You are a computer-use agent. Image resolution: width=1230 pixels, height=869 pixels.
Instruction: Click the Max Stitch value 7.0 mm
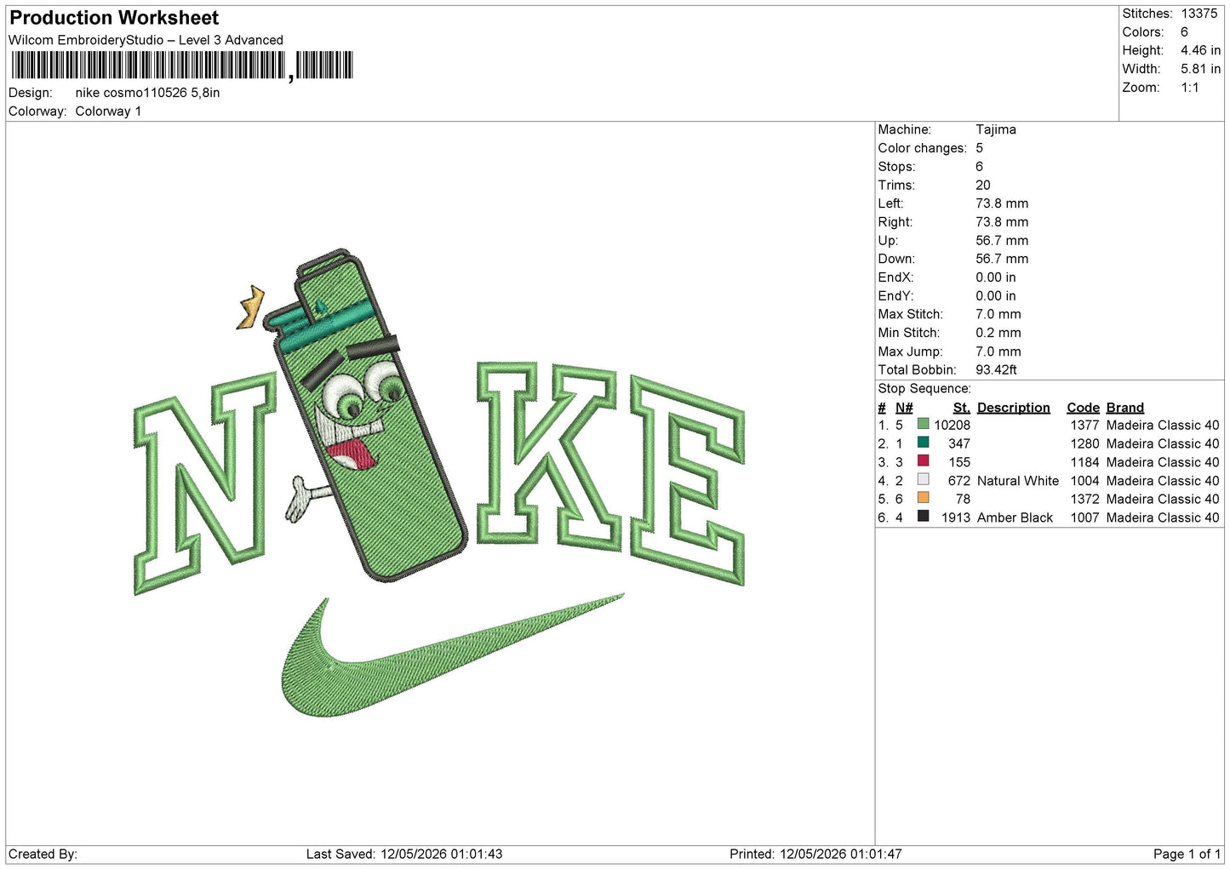[x=998, y=314]
